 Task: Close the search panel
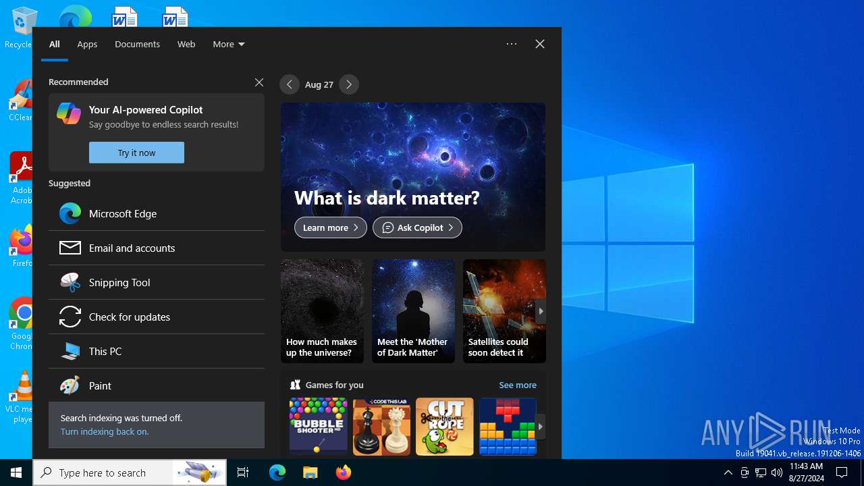[x=540, y=44]
